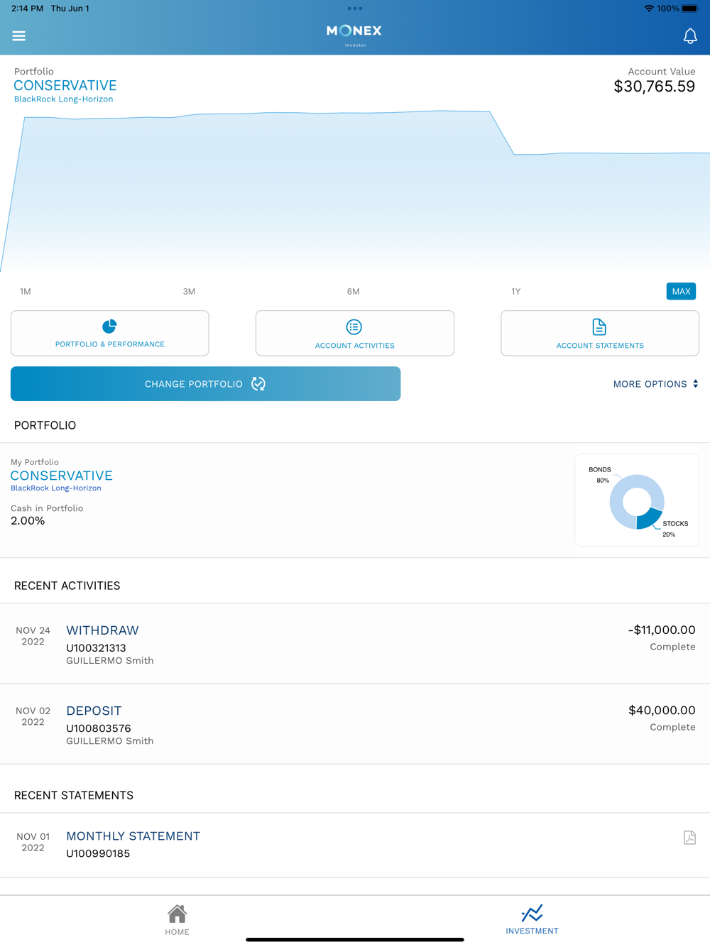Viewport: 710px width, 947px height.
Task: Click Complete status of withdrawal
Action: (672, 647)
